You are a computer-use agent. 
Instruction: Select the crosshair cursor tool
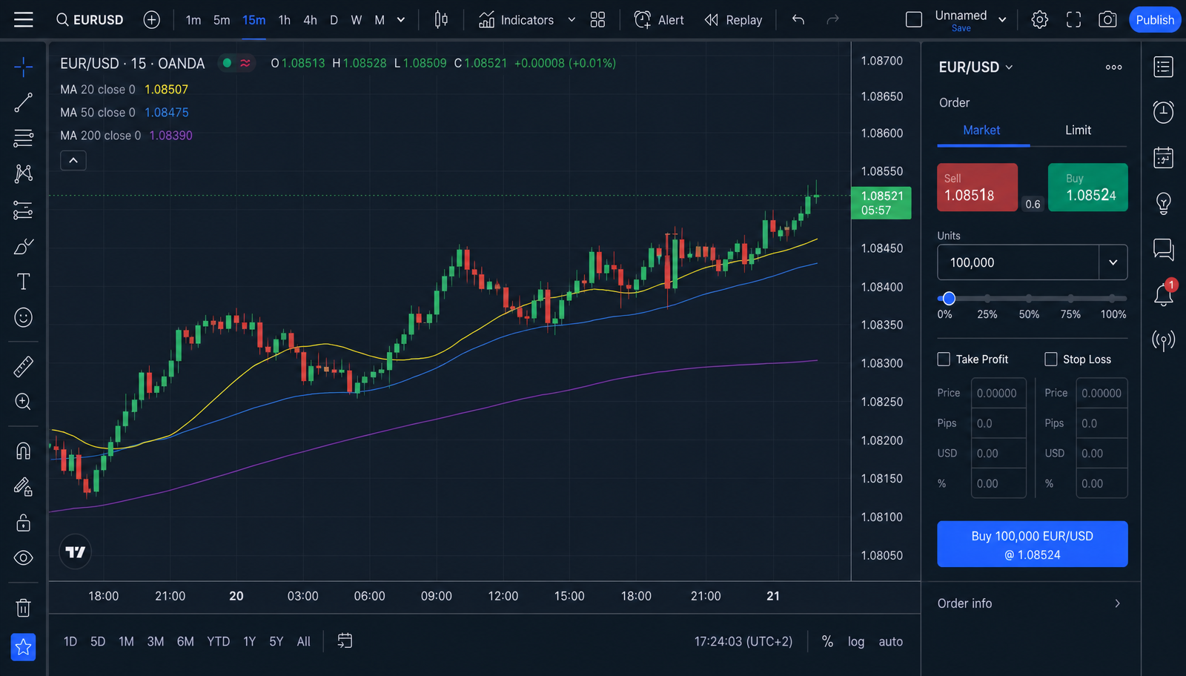(x=24, y=67)
